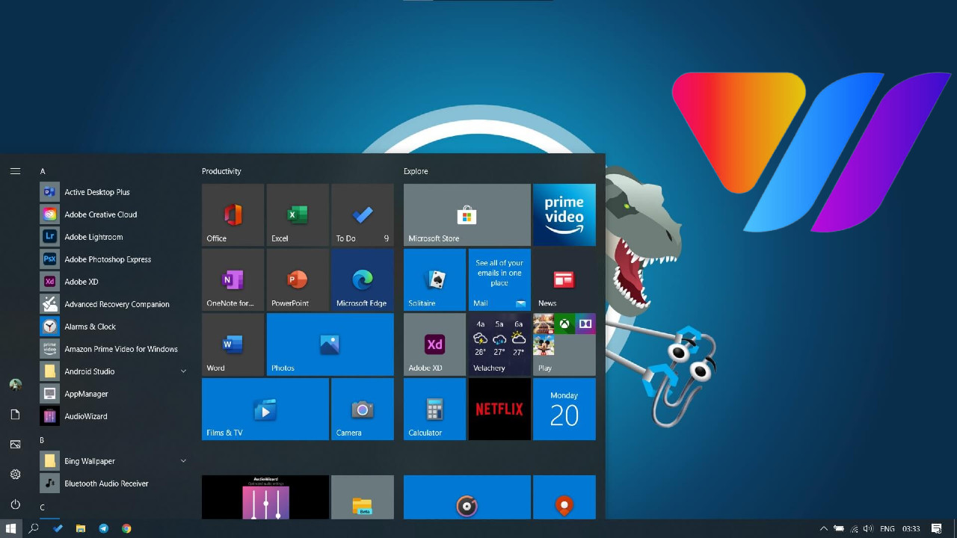Select the Productivity group title
This screenshot has width=957, height=538.
pyautogui.click(x=221, y=171)
